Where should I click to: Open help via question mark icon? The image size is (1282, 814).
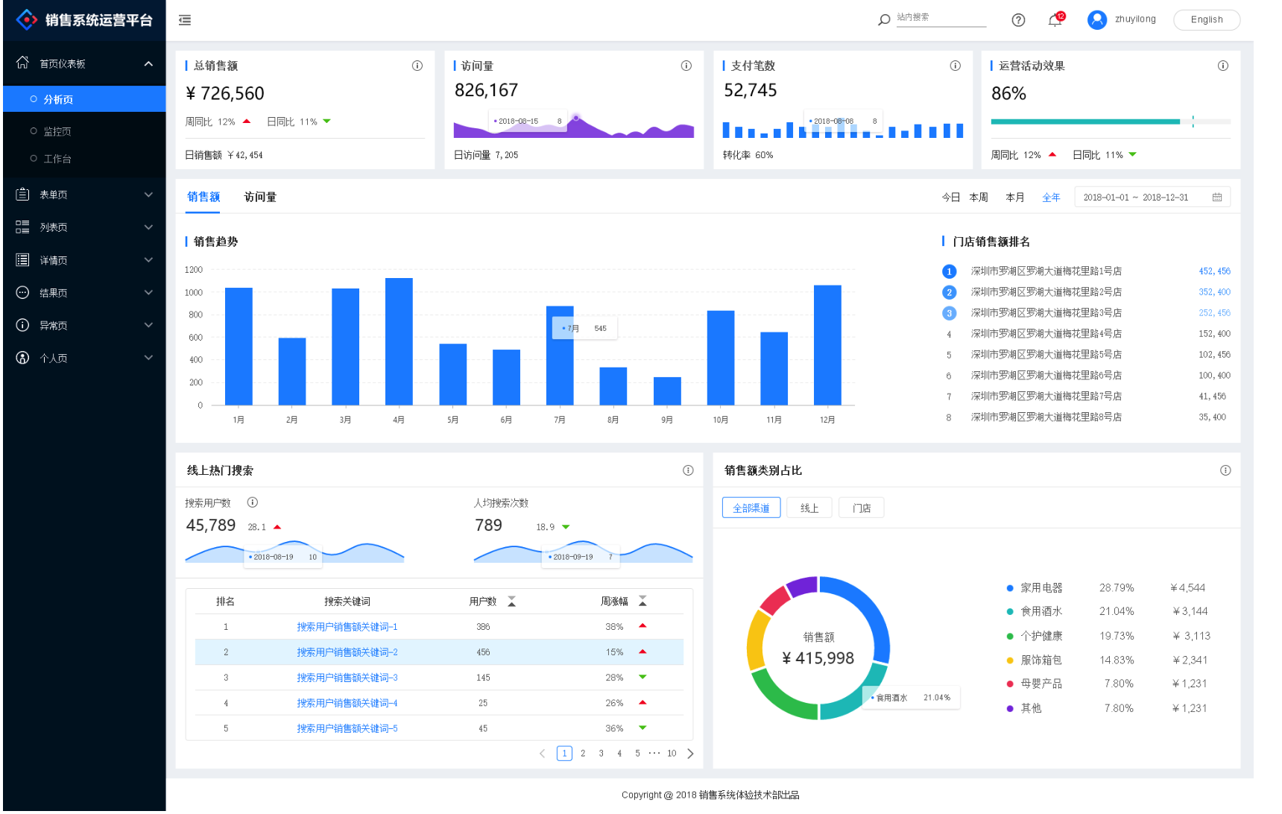click(x=1018, y=20)
